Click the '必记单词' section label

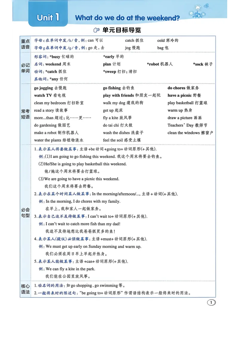click(25, 68)
